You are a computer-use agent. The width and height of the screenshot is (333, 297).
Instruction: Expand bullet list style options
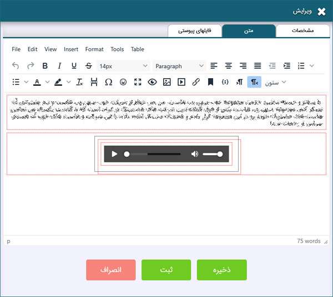click(26, 82)
